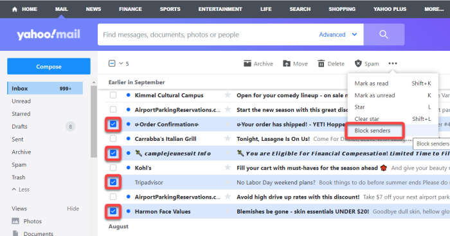Viewport: 450px width, 236px height.
Task: Toggle the select-all checkbox in toolbar
Action: [112, 64]
